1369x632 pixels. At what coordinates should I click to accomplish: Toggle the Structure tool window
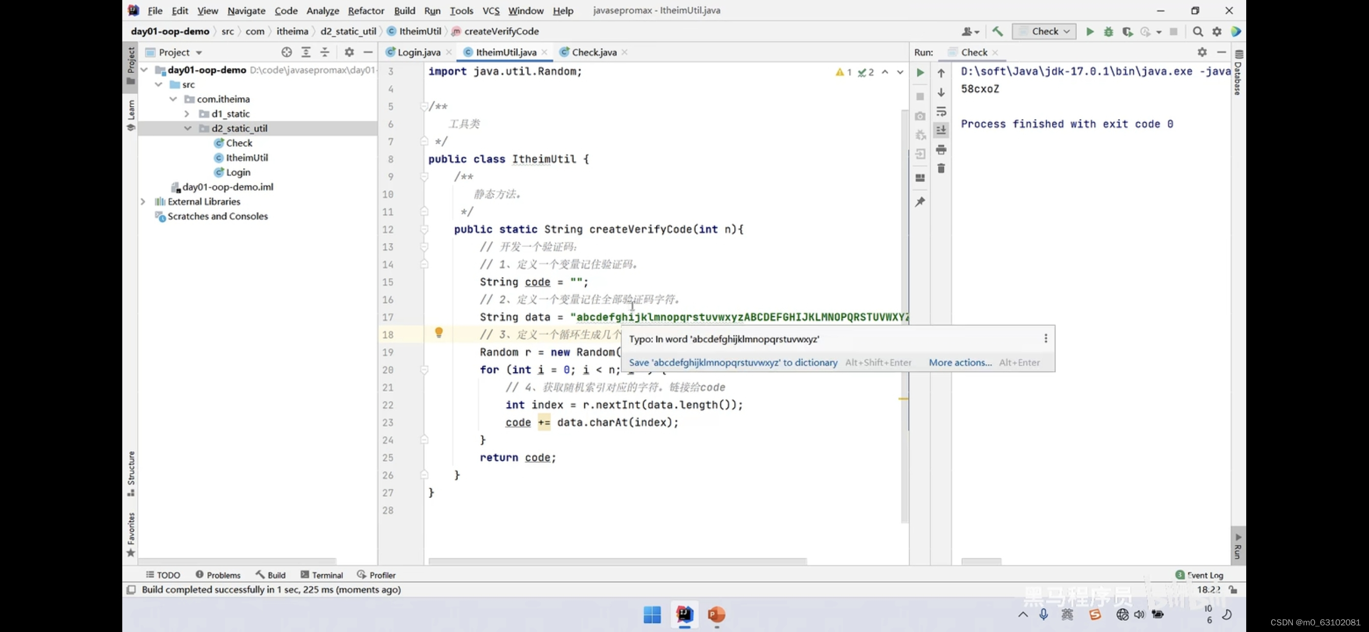[131, 472]
